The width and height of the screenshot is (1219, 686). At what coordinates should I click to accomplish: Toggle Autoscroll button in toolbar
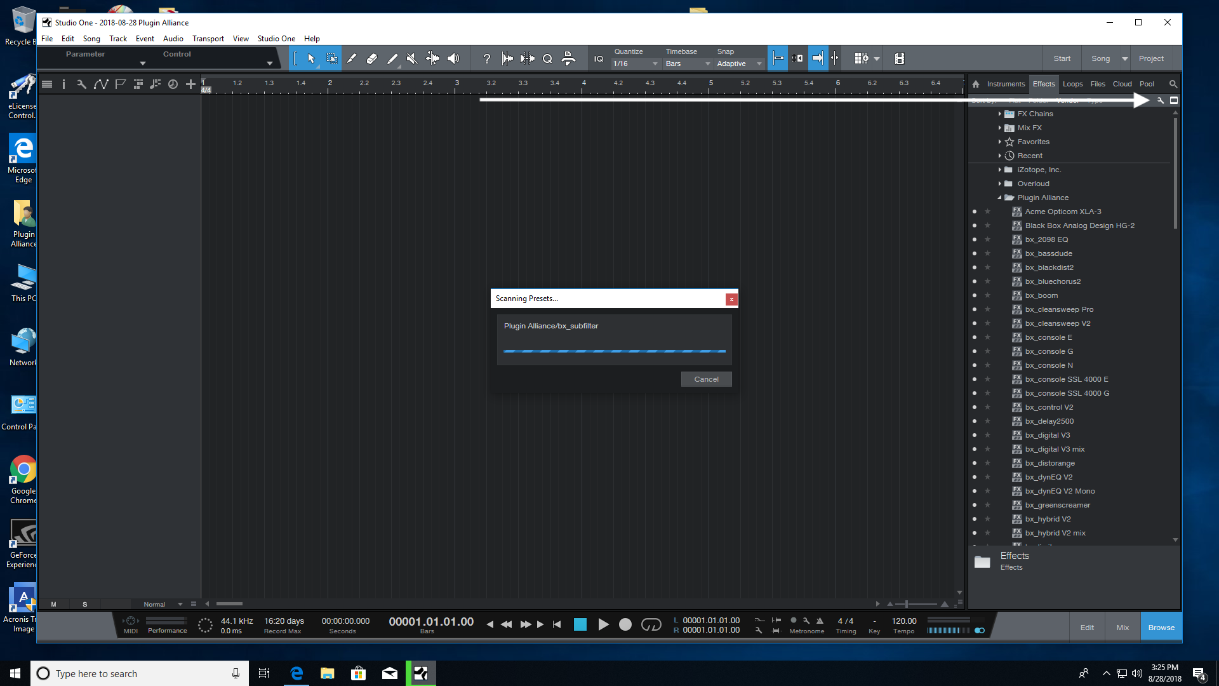818,58
